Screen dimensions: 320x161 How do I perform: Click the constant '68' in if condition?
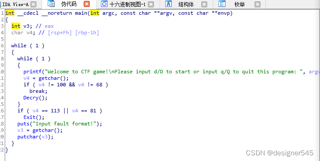point(99,85)
